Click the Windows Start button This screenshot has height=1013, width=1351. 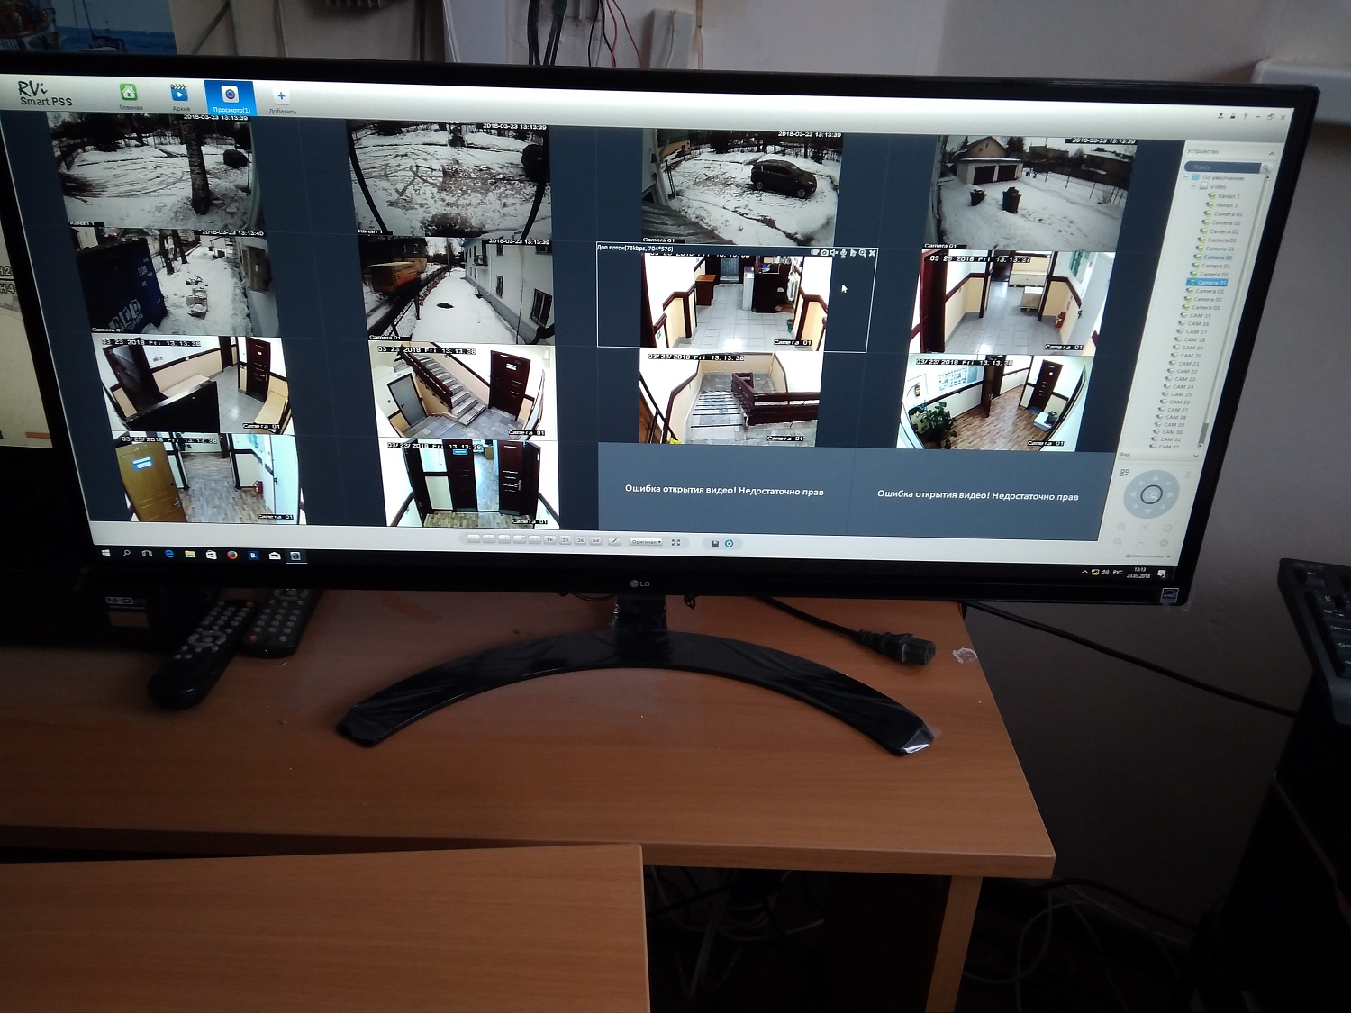105,553
